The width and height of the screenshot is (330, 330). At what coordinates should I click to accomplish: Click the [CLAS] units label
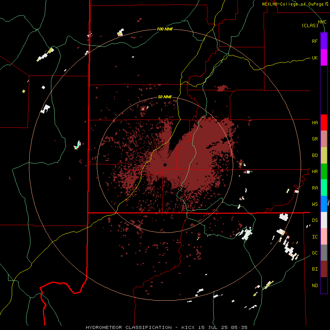click(x=310, y=25)
